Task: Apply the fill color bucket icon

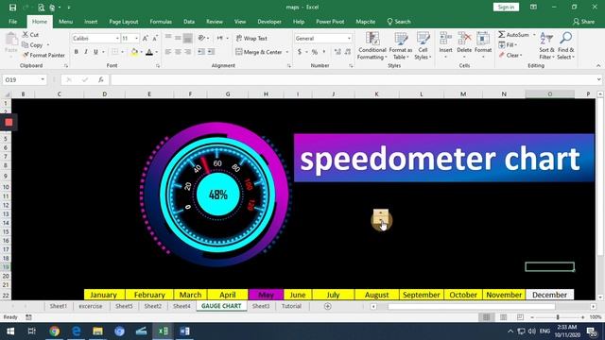Action: [134, 52]
